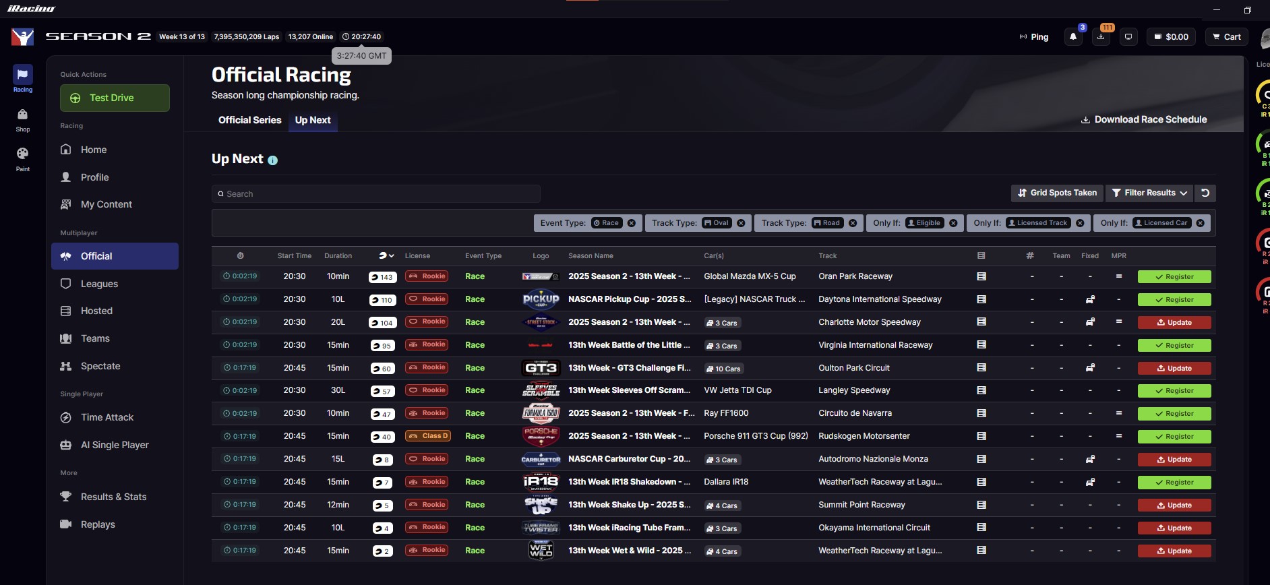Click the Wet & Wild series logo
The height and width of the screenshot is (585, 1270).
(x=541, y=551)
